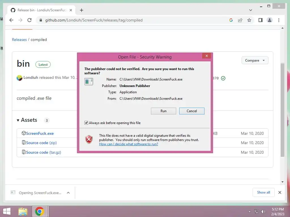The width and height of the screenshot is (290, 217).
Task: Open the Windows Start button
Action: pos(7,211)
